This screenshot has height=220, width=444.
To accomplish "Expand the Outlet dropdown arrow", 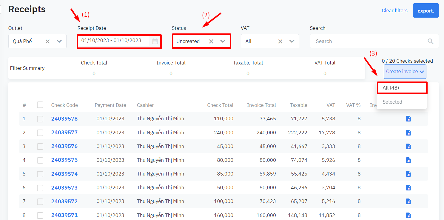I will pyautogui.click(x=59, y=41).
